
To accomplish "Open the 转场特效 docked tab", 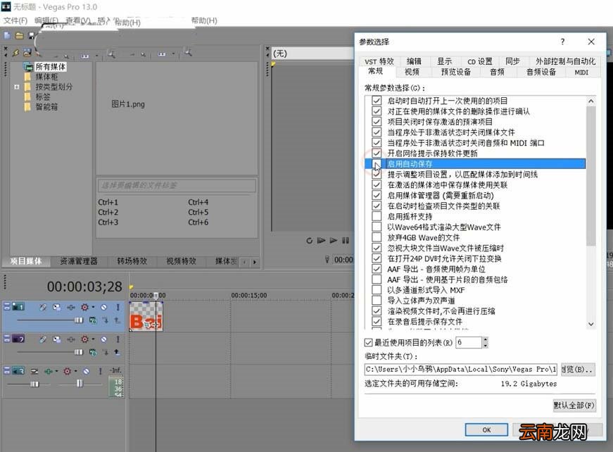I will 132,260.
